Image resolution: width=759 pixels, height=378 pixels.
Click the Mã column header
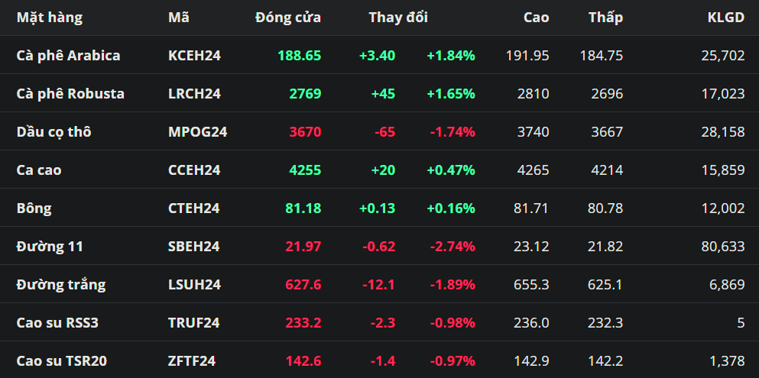tap(179, 17)
